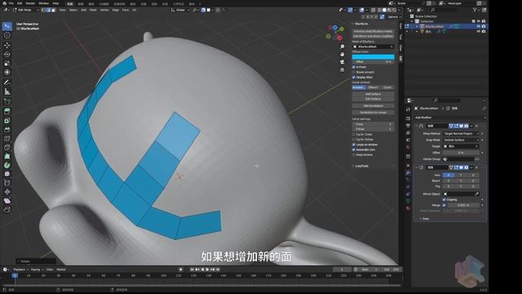The height and width of the screenshot is (294, 522).
Task: Expand the LoopTools panel
Action: (x=361, y=166)
